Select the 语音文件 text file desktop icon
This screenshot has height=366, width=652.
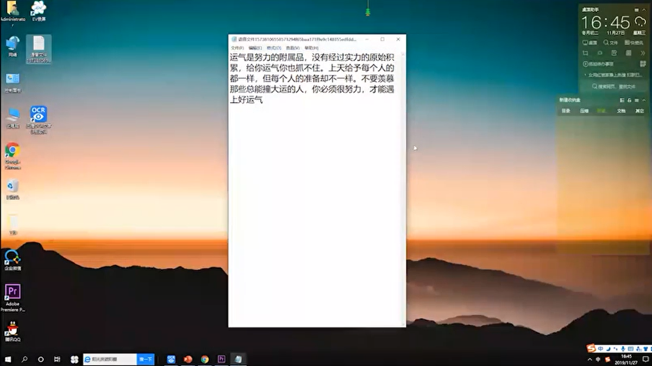coord(39,49)
